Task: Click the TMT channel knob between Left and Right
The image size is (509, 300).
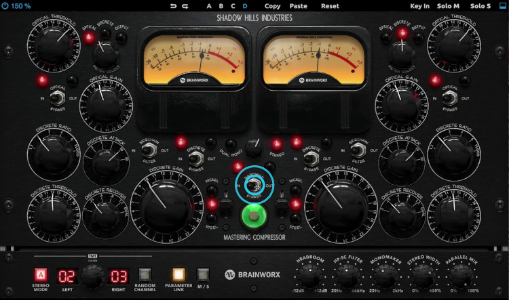Action: tap(92, 276)
